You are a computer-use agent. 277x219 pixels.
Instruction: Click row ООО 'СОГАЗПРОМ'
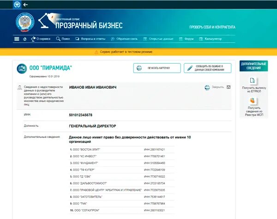121,210
